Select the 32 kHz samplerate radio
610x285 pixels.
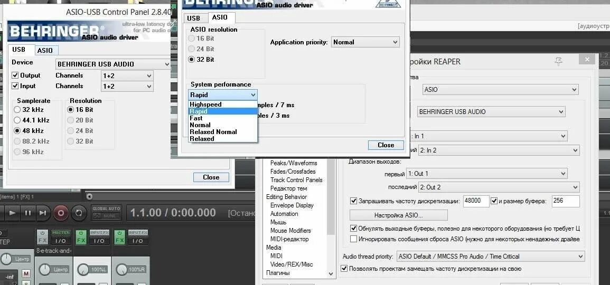tap(17, 110)
